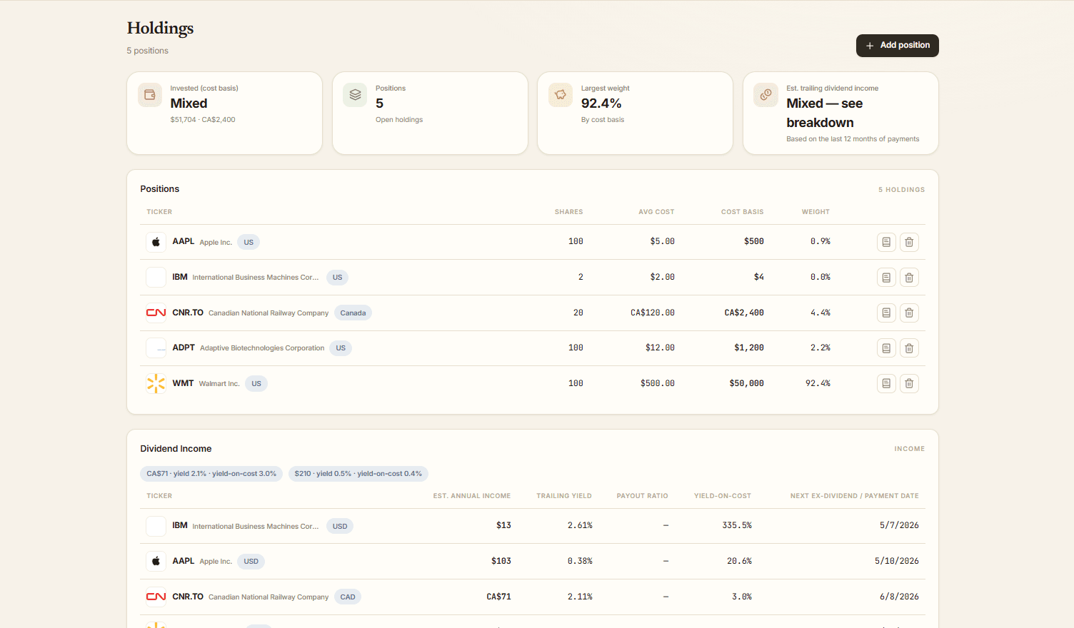1074x628 pixels.
Task: Click the layers icon on Positions card
Action: tap(355, 95)
